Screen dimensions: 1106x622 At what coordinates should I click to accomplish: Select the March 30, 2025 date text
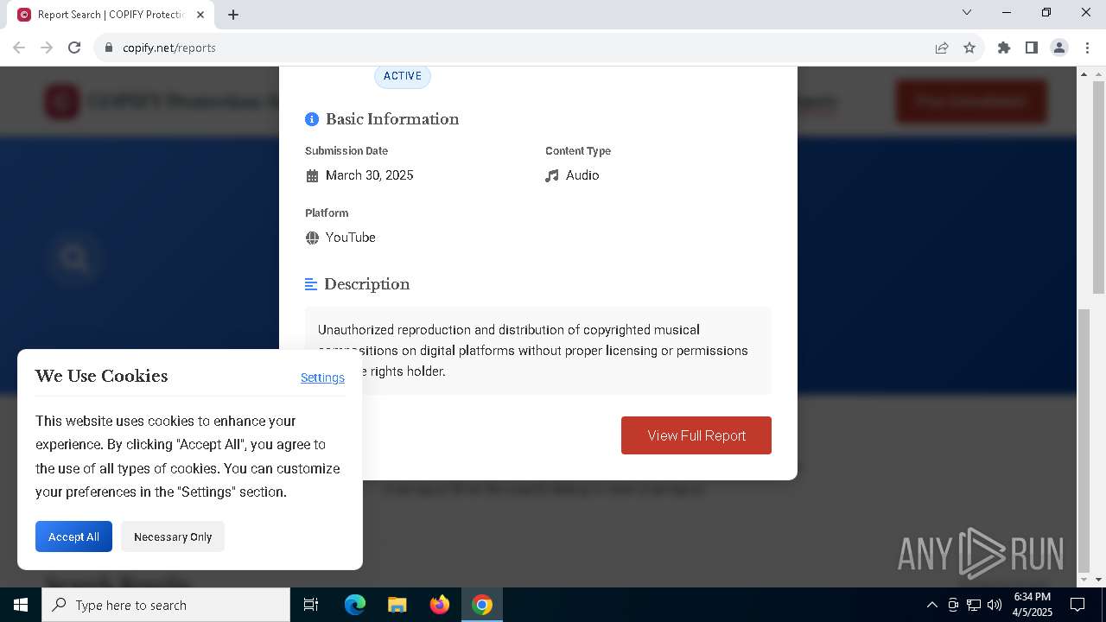(x=370, y=175)
